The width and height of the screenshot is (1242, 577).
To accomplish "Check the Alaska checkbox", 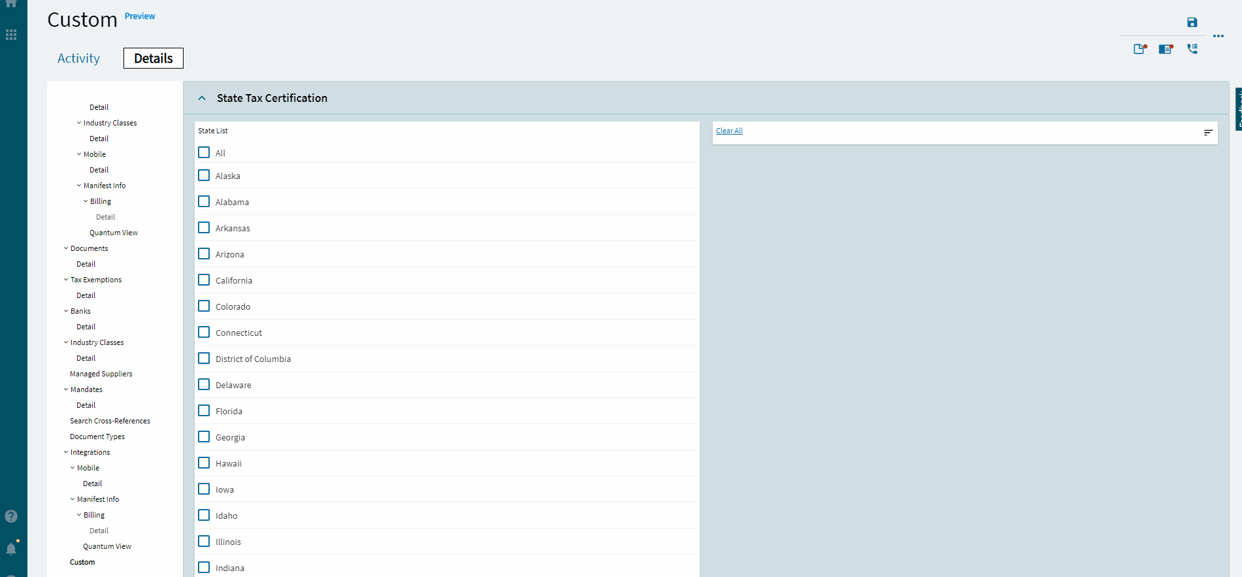I will pyautogui.click(x=204, y=175).
